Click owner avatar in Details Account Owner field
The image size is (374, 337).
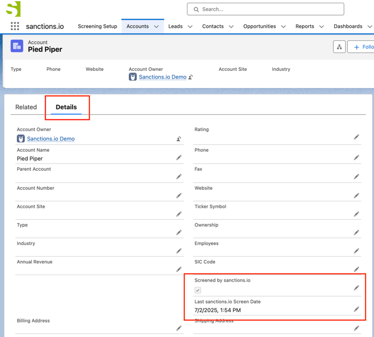pos(21,138)
